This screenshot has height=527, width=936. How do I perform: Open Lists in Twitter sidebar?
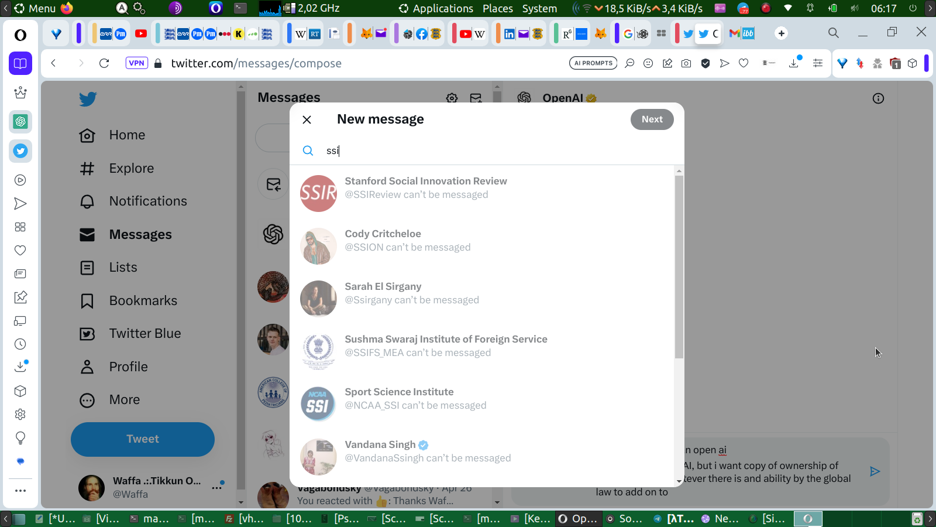tap(108, 268)
